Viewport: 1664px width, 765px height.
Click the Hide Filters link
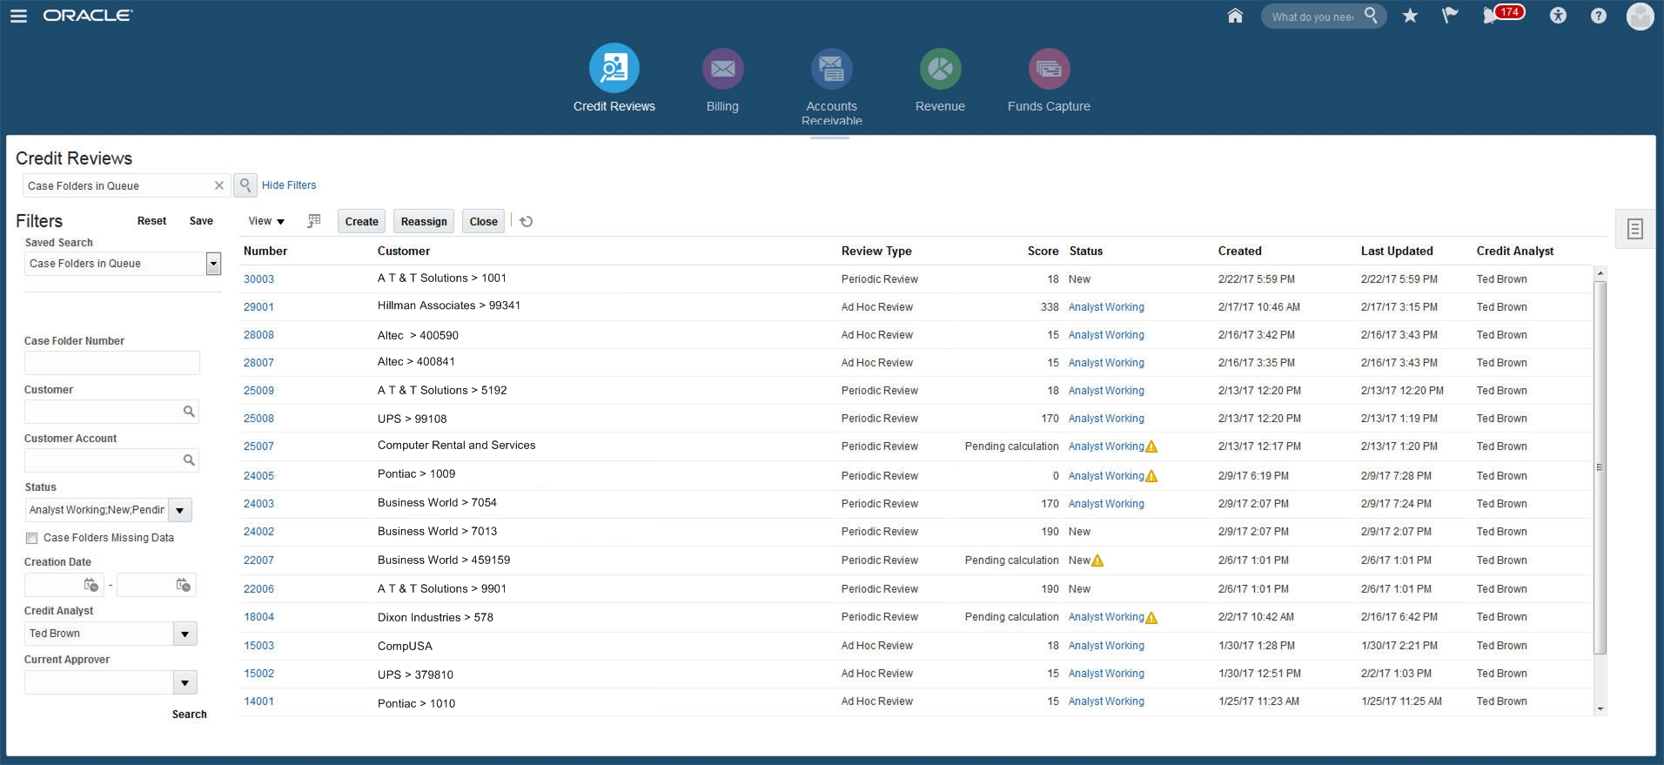(289, 185)
